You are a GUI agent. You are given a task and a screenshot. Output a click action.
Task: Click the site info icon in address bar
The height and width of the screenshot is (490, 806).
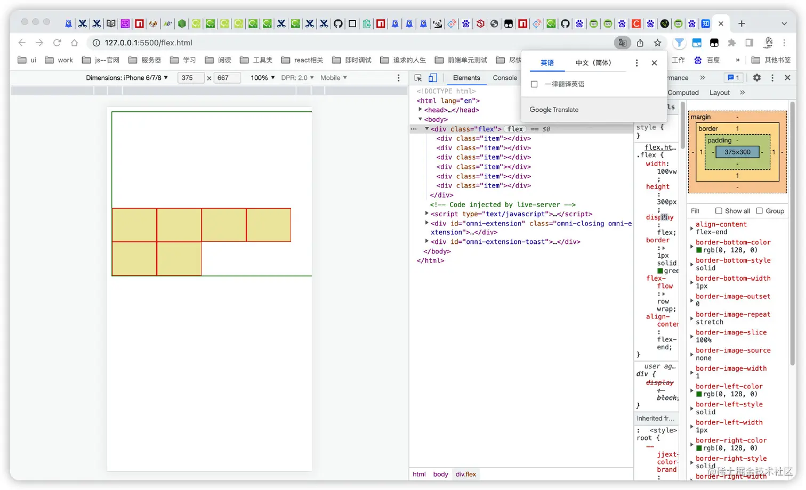tap(96, 43)
